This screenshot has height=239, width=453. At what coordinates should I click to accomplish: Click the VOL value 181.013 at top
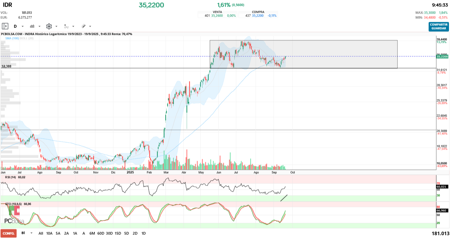click(x=27, y=13)
